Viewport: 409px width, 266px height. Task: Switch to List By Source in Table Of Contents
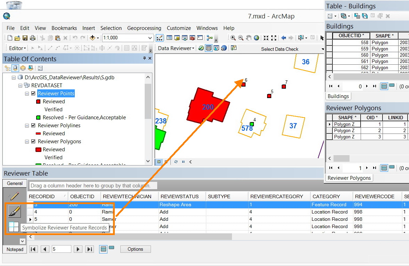tap(15, 68)
